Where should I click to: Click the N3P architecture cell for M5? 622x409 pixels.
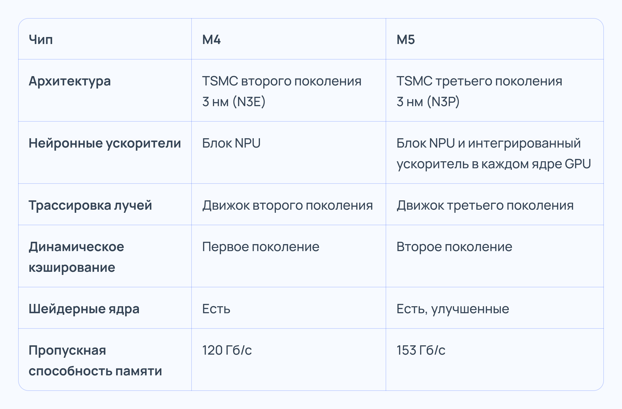tap(479, 91)
